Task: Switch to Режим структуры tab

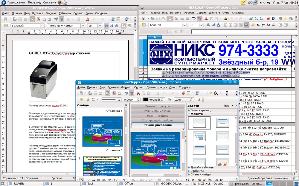Action: click(x=158, y=106)
